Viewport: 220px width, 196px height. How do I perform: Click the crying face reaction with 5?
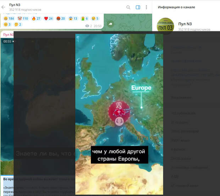(95, 18)
